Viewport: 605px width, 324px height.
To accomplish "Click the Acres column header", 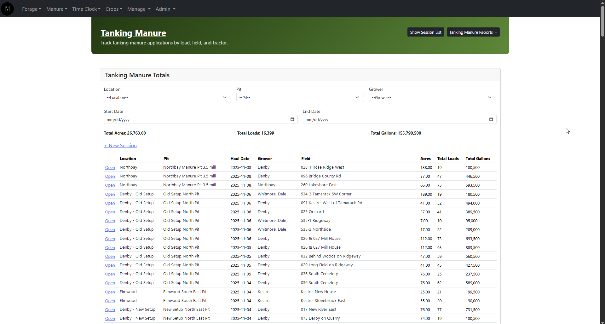I will pyautogui.click(x=425, y=159).
